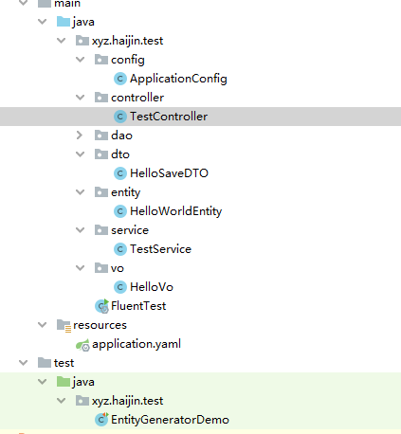Expand the dao package
401x434 pixels.
pyautogui.click(x=80, y=136)
